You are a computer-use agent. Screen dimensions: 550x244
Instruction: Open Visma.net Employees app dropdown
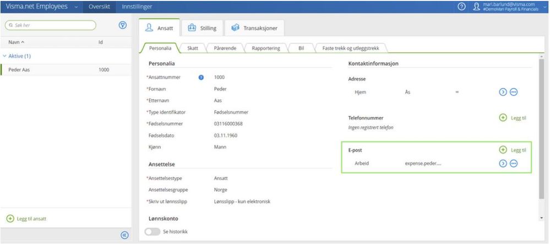(x=76, y=7)
